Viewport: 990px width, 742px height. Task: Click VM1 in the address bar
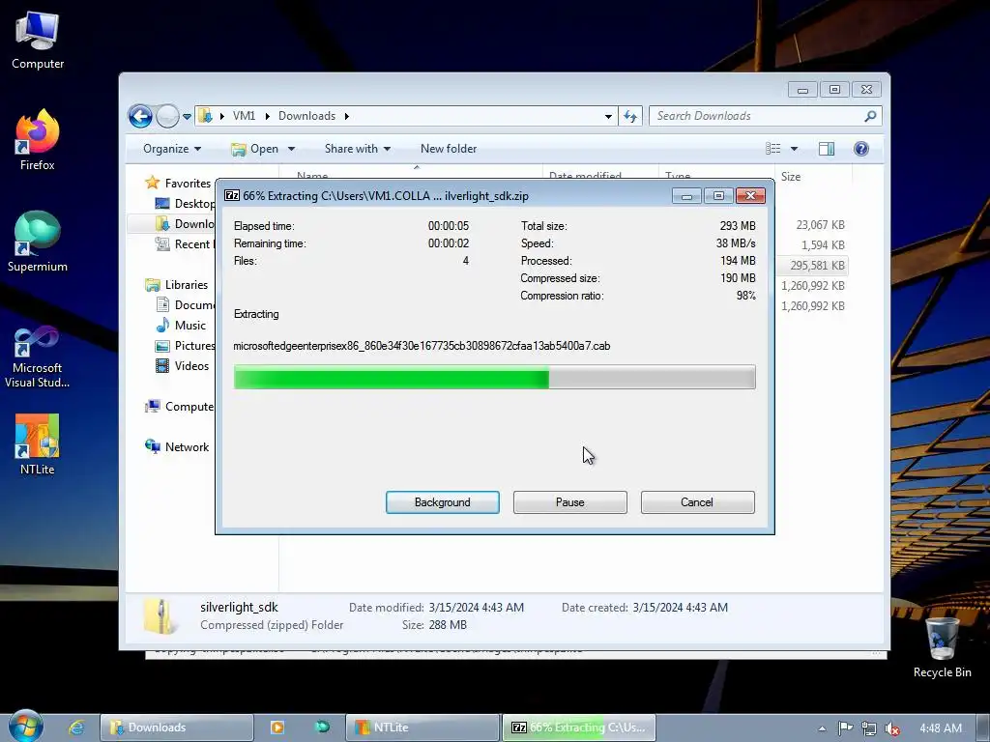point(244,116)
